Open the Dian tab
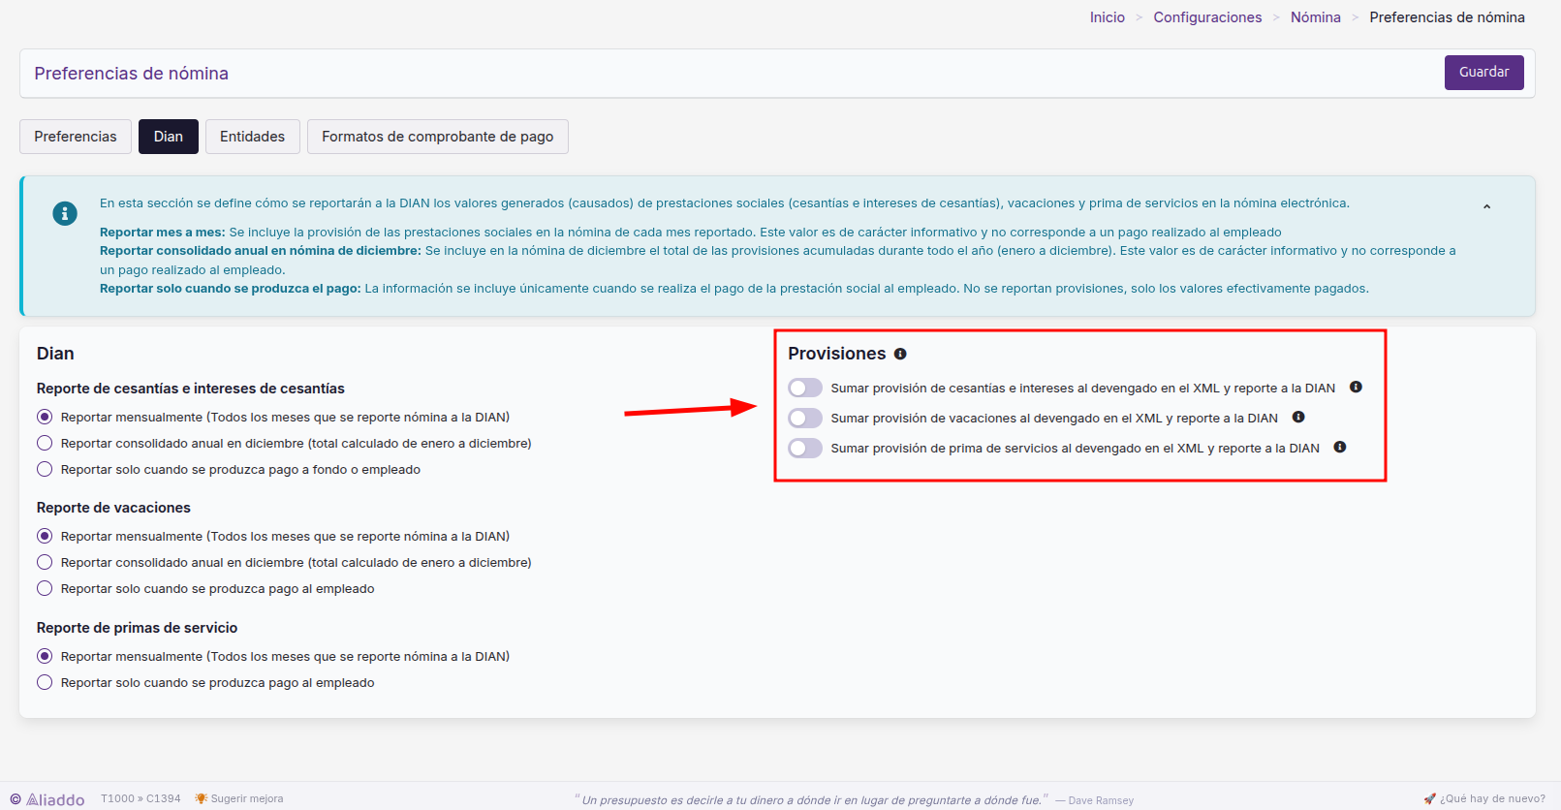The height and width of the screenshot is (810, 1561). [169, 137]
